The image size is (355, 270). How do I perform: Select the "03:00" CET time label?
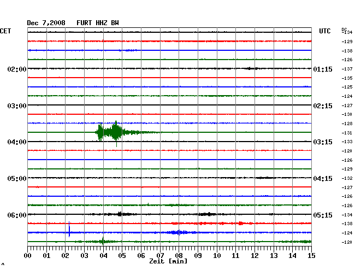pyautogui.click(x=17, y=106)
